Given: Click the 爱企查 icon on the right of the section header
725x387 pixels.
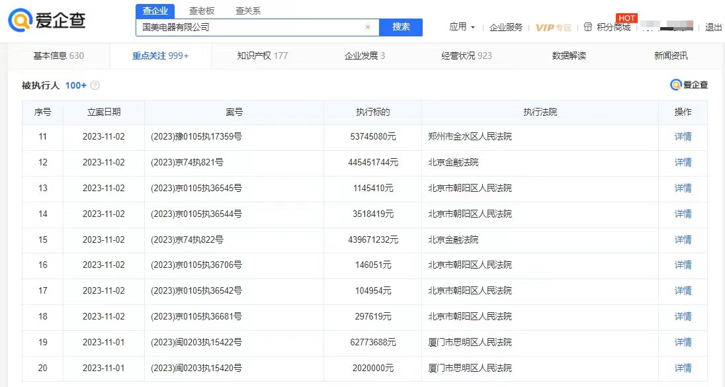Looking at the screenshot, I should click(690, 85).
